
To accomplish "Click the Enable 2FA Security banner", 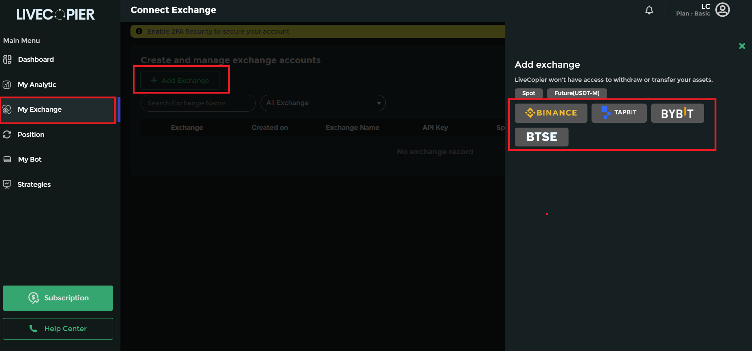I will click(x=318, y=31).
